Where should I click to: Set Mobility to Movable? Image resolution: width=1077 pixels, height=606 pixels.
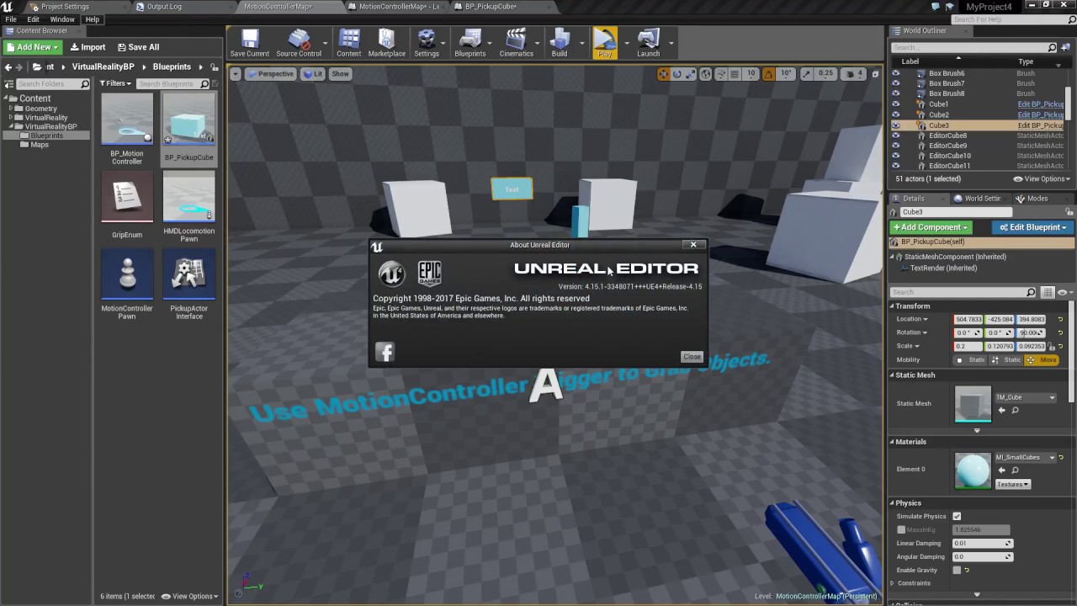click(x=1042, y=360)
